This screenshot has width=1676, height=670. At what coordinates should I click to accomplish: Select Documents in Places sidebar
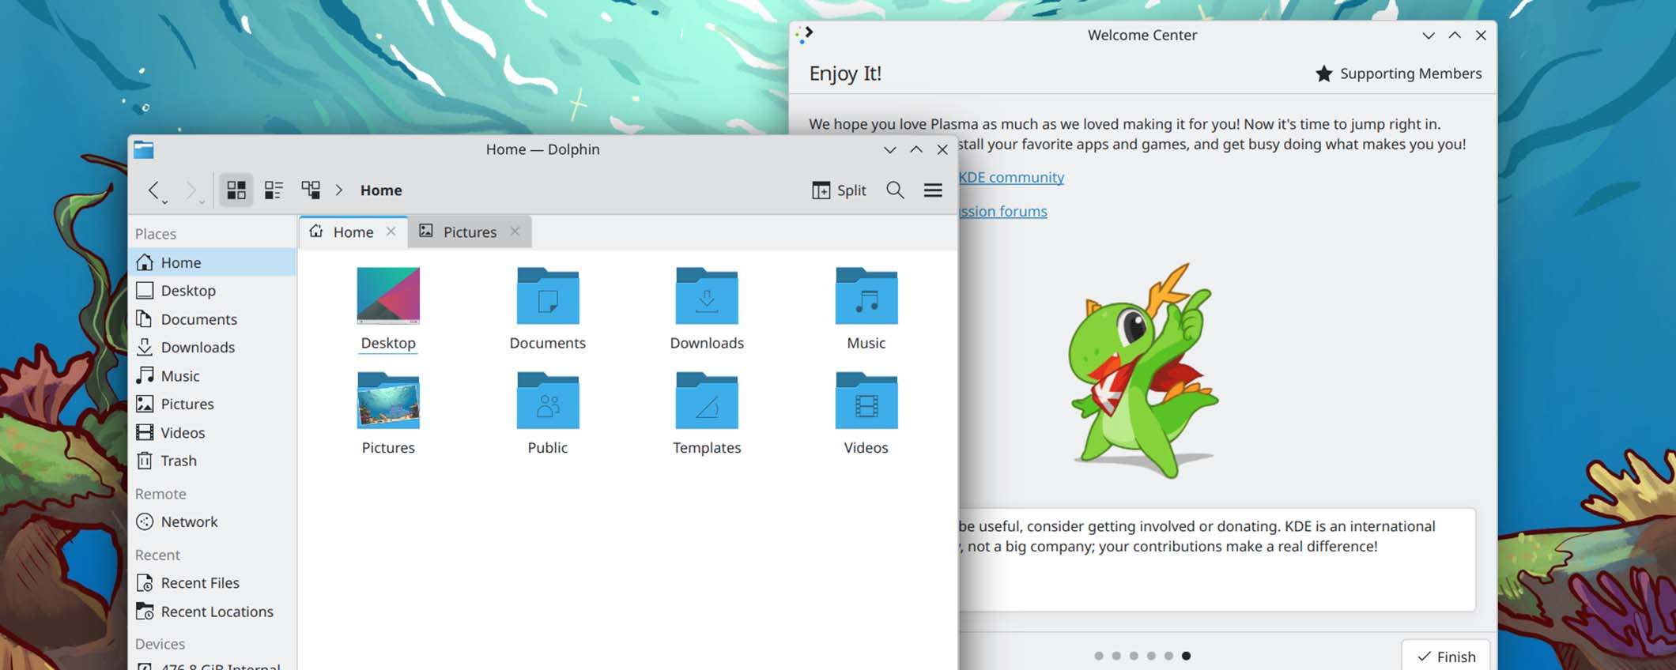(212, 319)
